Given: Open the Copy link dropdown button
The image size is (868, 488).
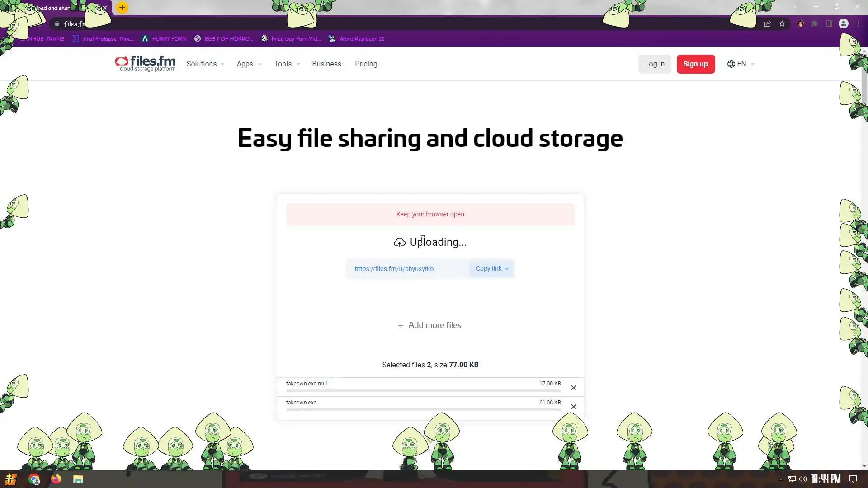Looking at the screenshot, I should (x=491, y=269).
